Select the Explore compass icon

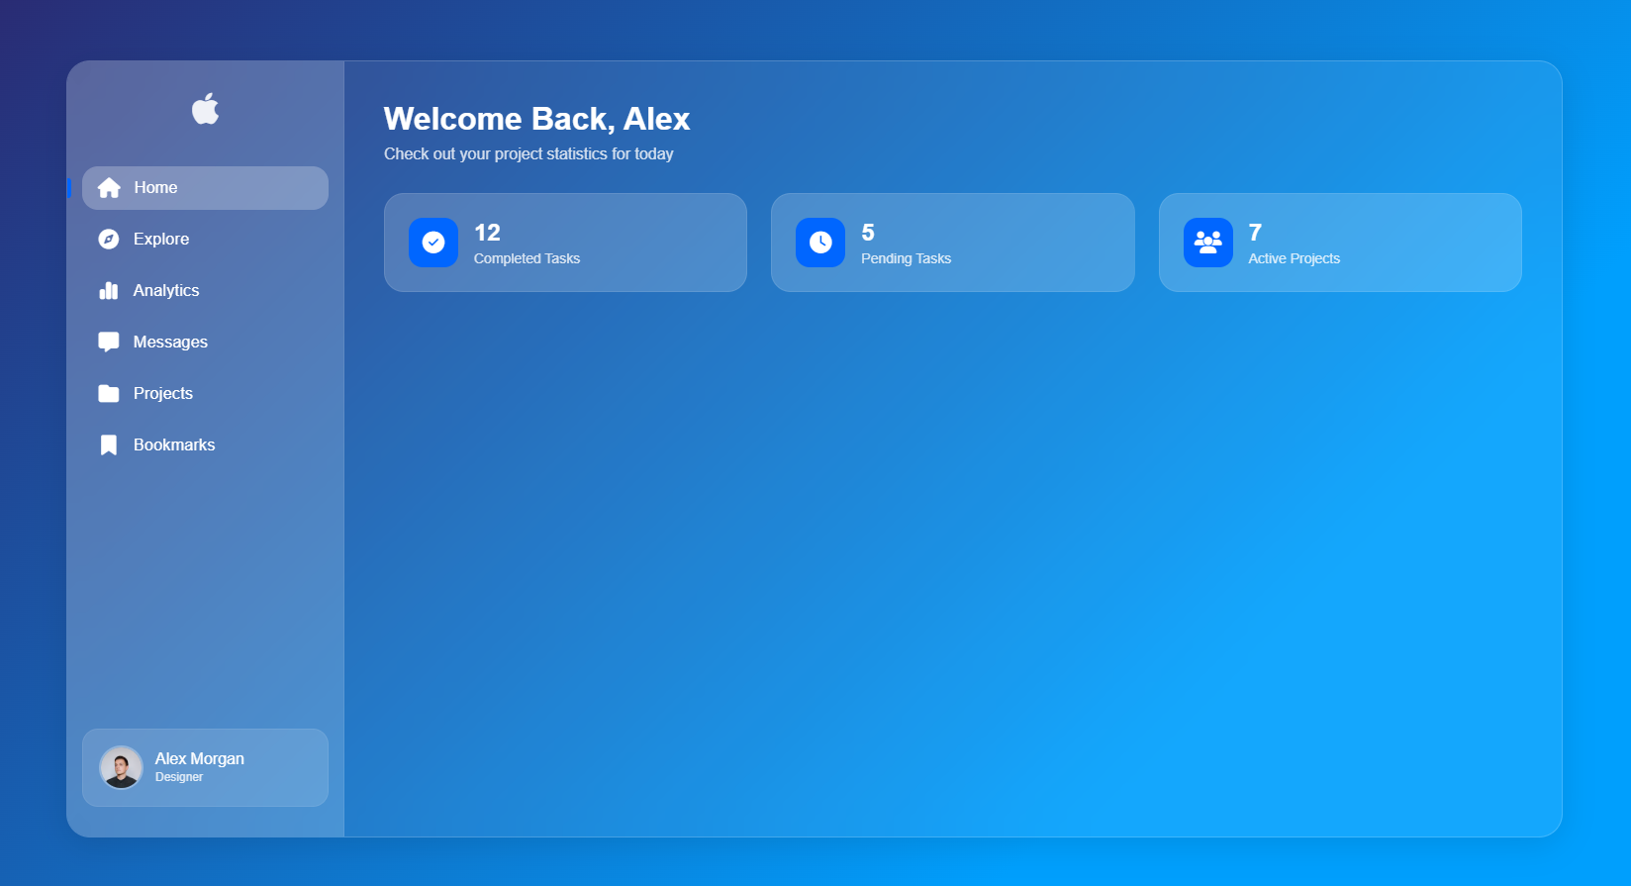point(109,240)
